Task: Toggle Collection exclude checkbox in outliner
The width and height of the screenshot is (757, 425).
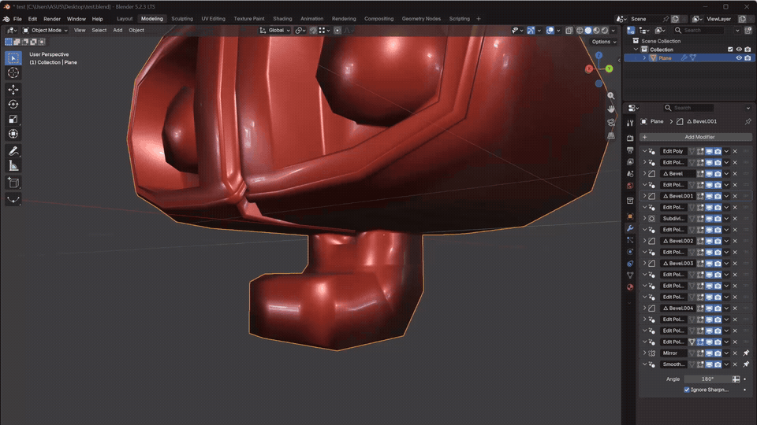Action: [730, 50]
